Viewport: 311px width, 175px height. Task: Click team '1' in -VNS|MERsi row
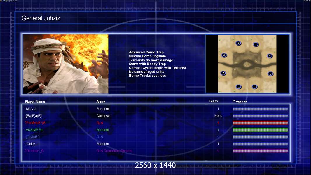(x=218, y=130)
